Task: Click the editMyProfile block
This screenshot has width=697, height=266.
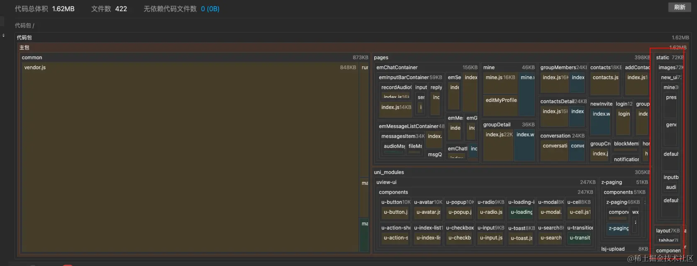Action: pos(500,106)
